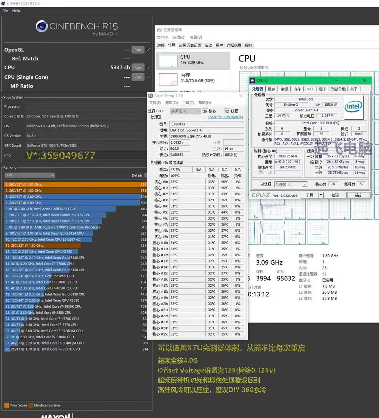Click the 5347 cb CPU score
The width and height of the screenshot is (379, 418).
(120, 67)
